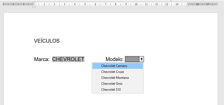Click the right indent marker on ruler
The height and width of the screenshot is (105, 224).
point(187,5)
